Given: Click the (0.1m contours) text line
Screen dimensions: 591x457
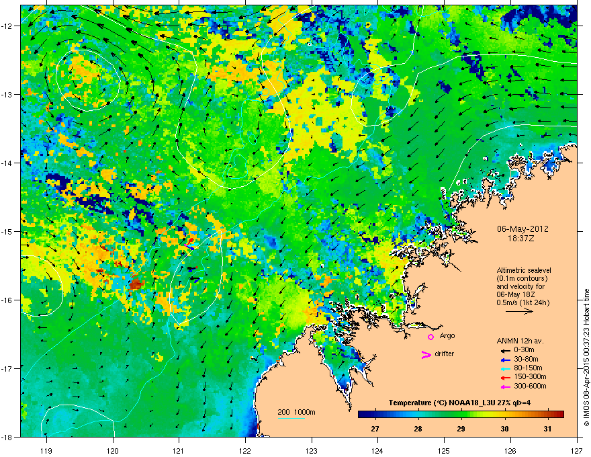Looking at the screenshot, I should [x=522, y=278].
